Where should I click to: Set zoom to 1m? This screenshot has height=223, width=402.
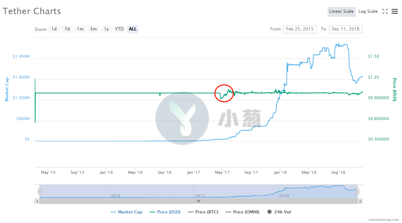pyautogui.click(x=80, y=29)
